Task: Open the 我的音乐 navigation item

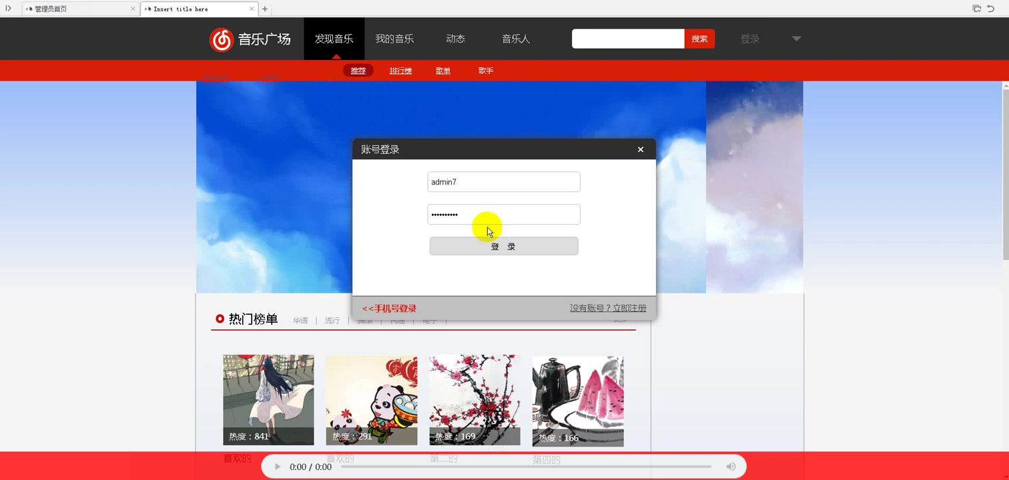Action: tap(394, 39)
